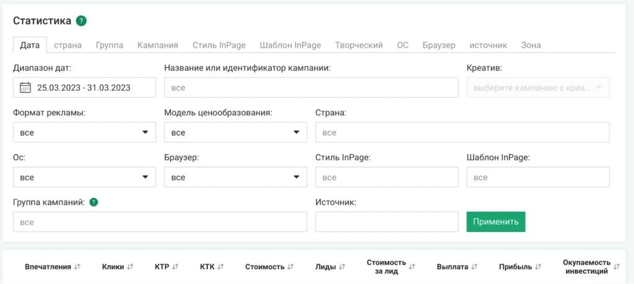Click the Прибыль column header text
This screenshot has height=284, width=634.
click(515, 267)
